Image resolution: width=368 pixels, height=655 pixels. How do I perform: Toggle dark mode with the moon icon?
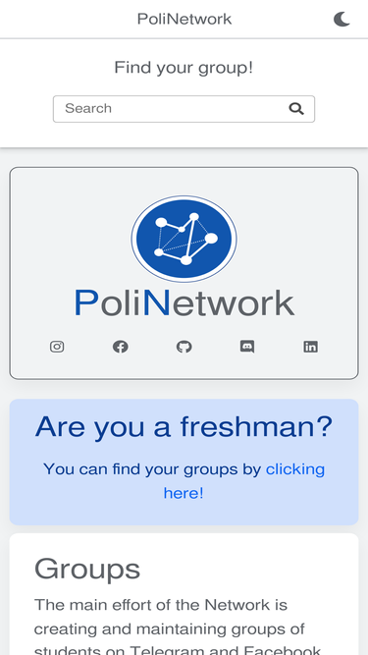342,20
